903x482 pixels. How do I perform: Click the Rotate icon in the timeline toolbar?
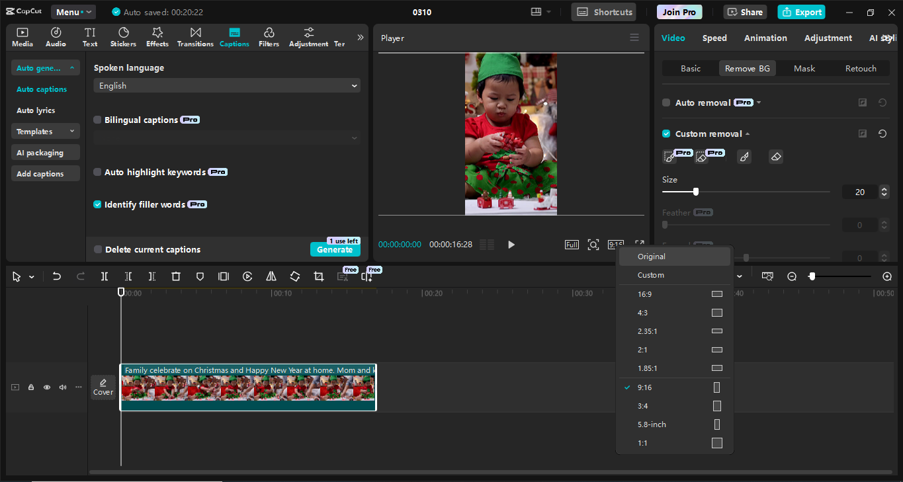pyautogui.click(x=294, y=276)
